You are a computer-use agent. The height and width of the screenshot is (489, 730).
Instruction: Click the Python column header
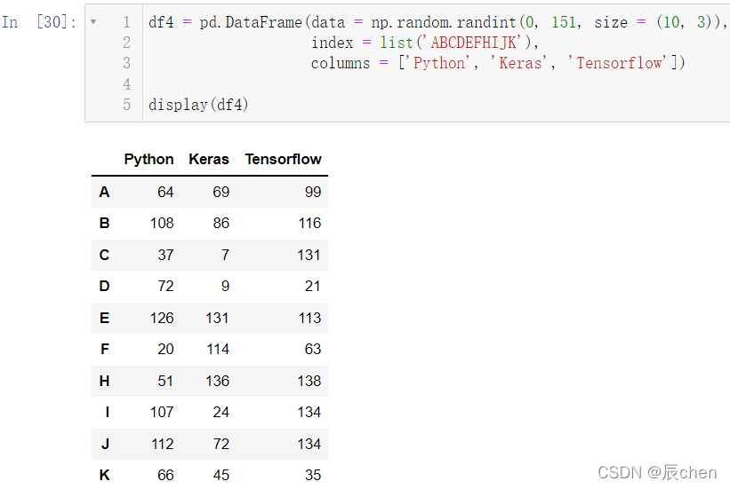click(x=148, y=160)
